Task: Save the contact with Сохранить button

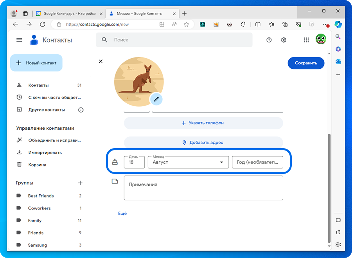Action: pyautogui.click(x=306, y=63)
